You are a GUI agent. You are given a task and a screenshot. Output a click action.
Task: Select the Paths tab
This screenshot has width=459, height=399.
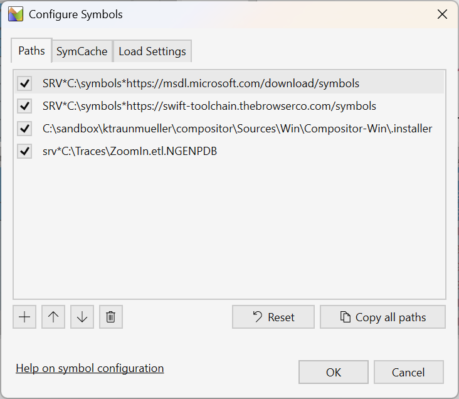(x=31, y=51)
